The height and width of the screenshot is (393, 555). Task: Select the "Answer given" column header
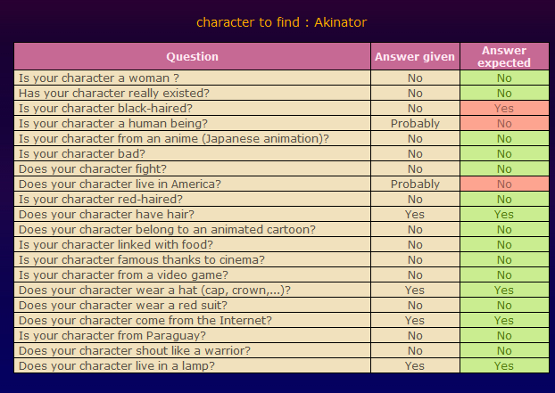(415, 56)
